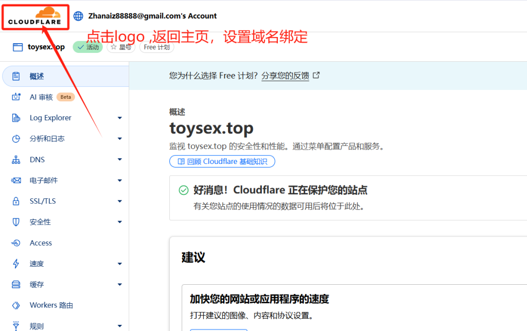This screenshot has width=527, height=331.
Task: Click 回顾 Cloudflare 基础知识 button
Action: [x=222, y=161]
